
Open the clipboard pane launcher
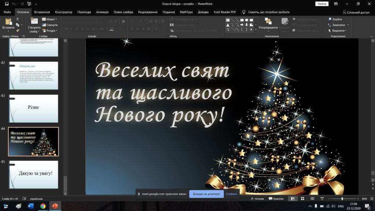point(23,36)
